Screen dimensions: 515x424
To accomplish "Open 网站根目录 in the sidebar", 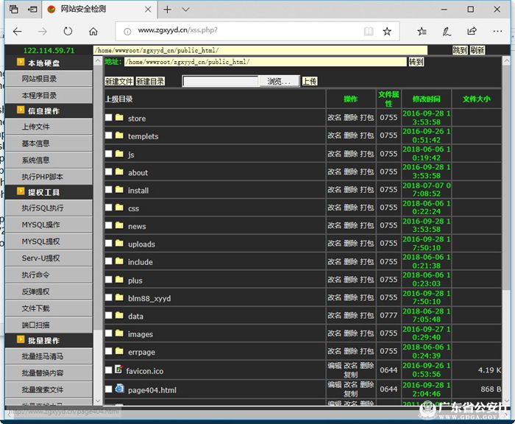I will (49, 79).
